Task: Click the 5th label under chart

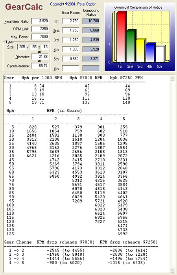Action: [159, 67]
